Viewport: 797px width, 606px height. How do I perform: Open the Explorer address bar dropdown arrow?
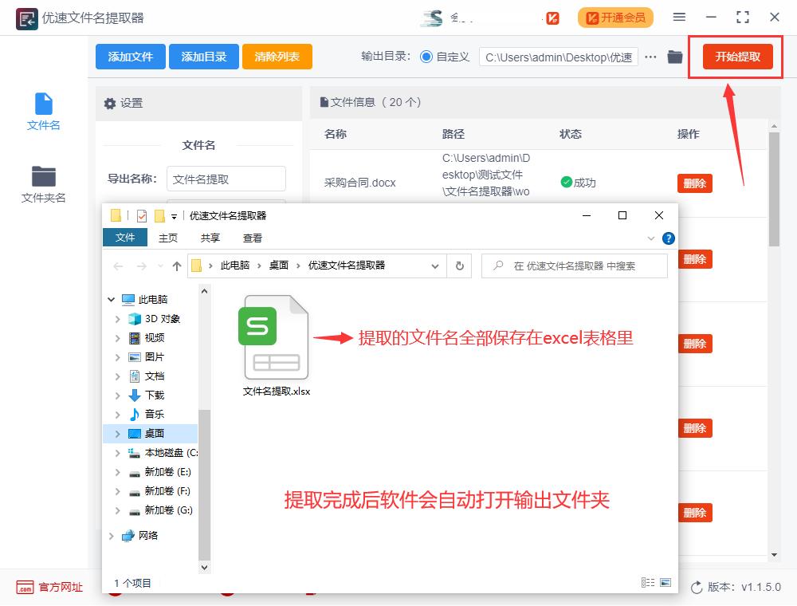pos(434,266)
